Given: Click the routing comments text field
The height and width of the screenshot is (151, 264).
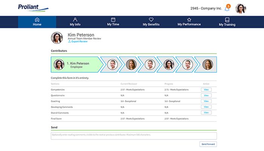Looking at the screenshot, I should click(x=134, y=136).
